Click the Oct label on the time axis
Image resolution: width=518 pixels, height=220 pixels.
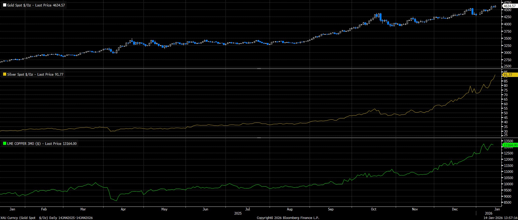pyautogui.click(x=373, y=209)
